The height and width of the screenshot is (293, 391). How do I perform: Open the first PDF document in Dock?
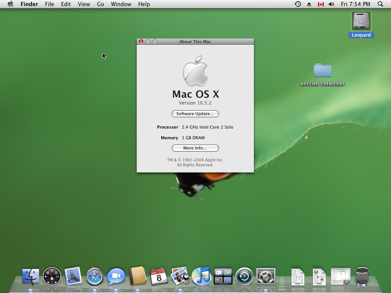point(298,277)
